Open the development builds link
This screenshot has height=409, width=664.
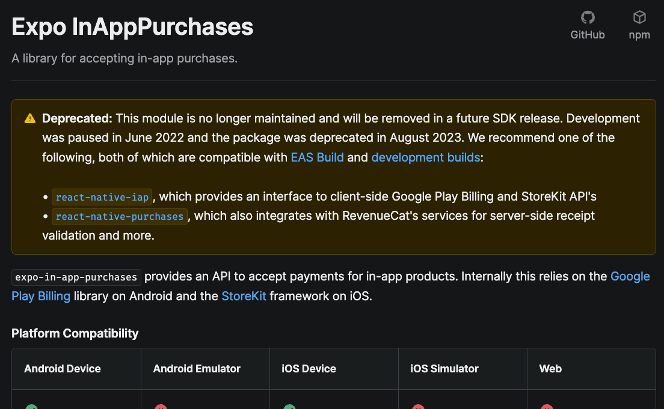tap(426, 157)
